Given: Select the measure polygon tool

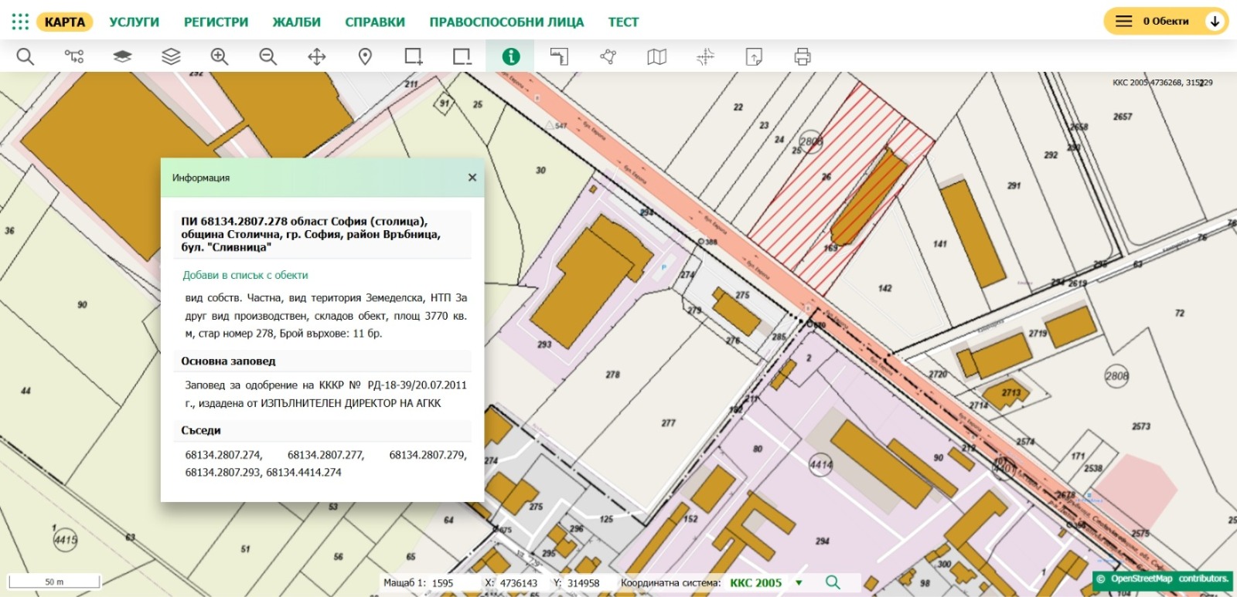Looking at the screenshot, I should pyautogui.click(x=608, y=56).
